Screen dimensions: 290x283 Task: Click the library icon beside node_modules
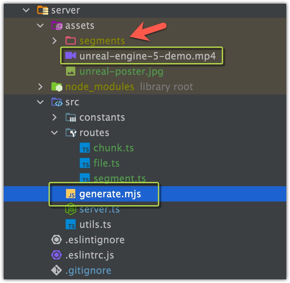pyautogui.click(x=57, y=86)
